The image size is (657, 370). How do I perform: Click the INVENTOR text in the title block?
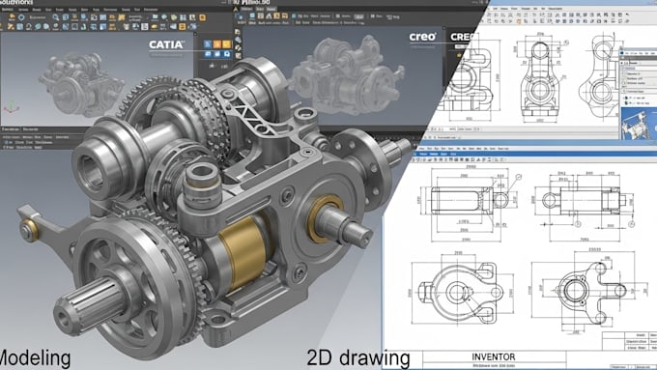494,357
